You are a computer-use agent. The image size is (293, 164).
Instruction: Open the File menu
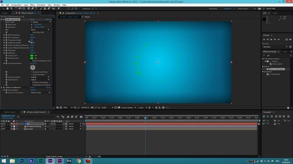click(x=2, y=5)
